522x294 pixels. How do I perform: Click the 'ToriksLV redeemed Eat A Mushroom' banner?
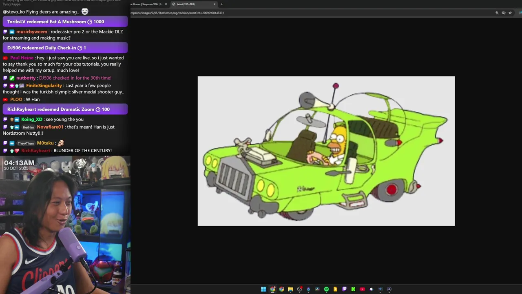pos(65,22)
